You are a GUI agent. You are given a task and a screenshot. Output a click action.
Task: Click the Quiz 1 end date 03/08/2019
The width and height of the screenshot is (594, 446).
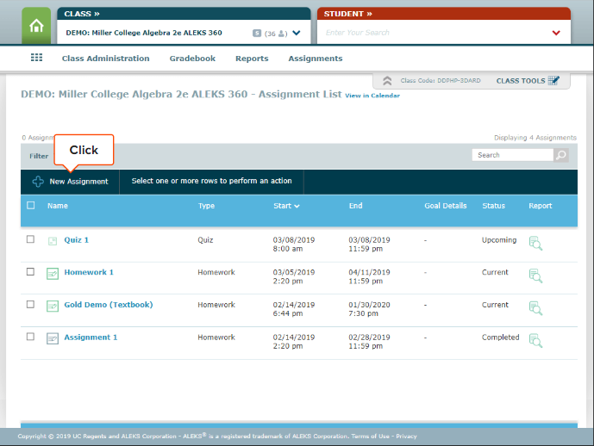tap(369, 240)
